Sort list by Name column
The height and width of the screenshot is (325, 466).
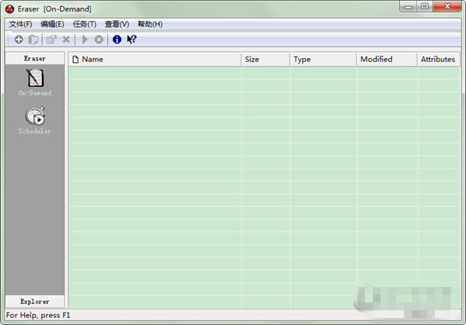pyautogui.click(x=155, y=59)
